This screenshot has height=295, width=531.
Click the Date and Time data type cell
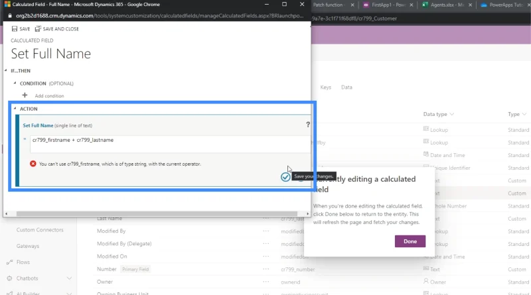tap(447, 155)
